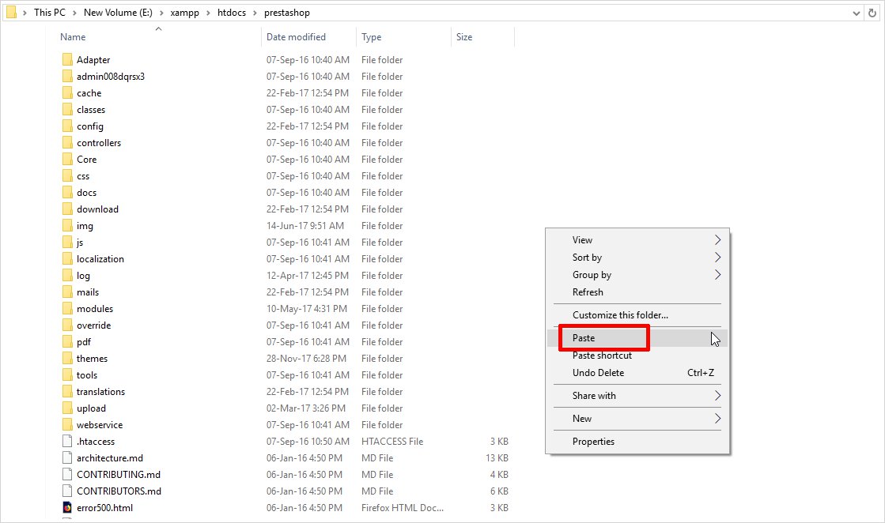Select Undo Delete in the context menu

click(637, 373)
